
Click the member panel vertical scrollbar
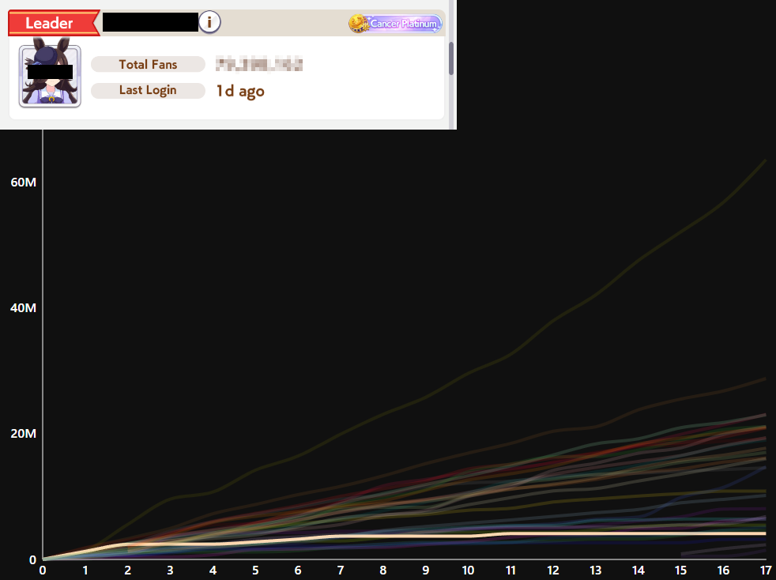tap(451, 58)
